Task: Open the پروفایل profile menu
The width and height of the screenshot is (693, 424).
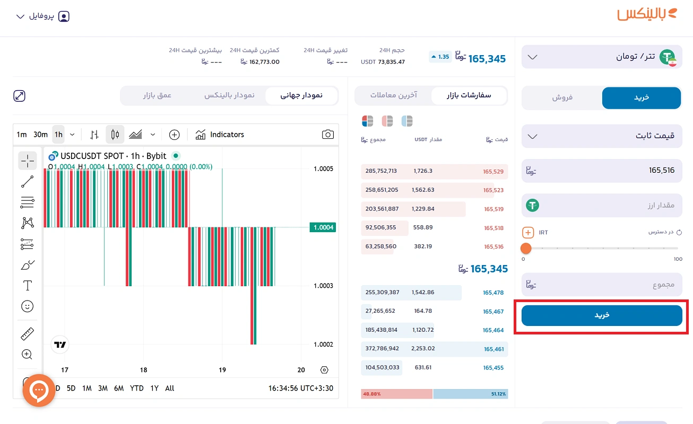Action: (43, 16)
